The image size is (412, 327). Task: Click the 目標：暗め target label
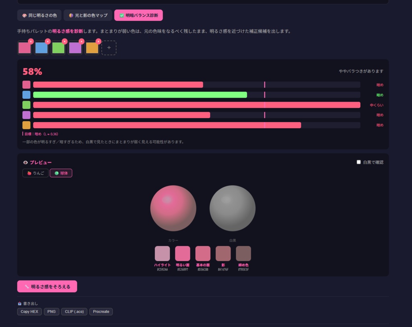pos(41,134)
